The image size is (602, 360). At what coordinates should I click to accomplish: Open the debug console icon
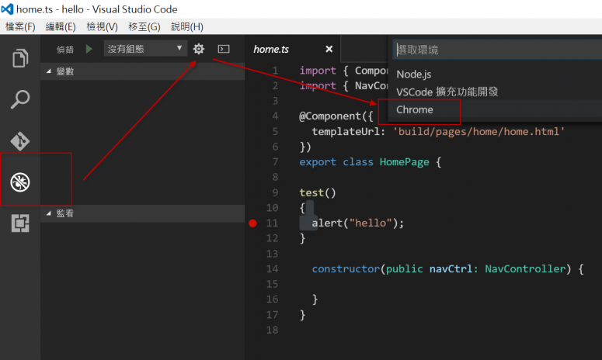pos(223,49)
